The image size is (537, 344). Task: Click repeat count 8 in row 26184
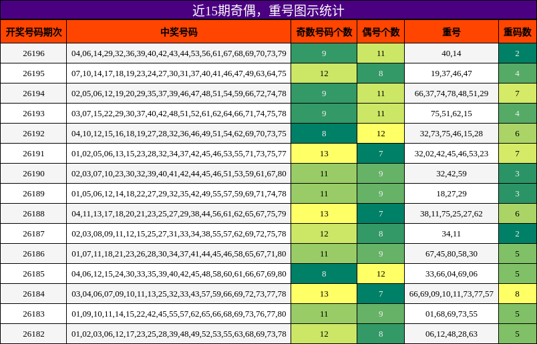(x=518, y=294)
